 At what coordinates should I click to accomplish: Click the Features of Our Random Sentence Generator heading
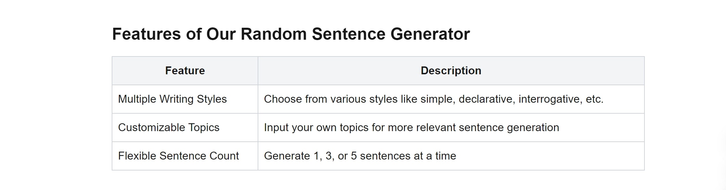point(291,34)
